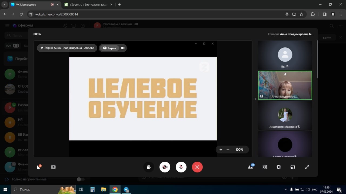Open volume control in tray
Image resolution: width=346 pixels, height=194 pixels.
(x=308, y=189)
